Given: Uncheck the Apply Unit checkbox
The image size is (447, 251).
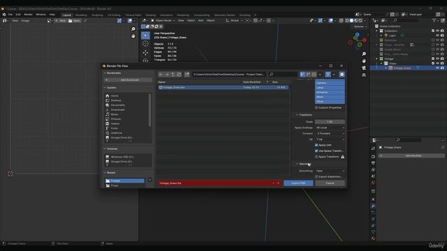Looking at the screenshot, I should tap(316, 145).
